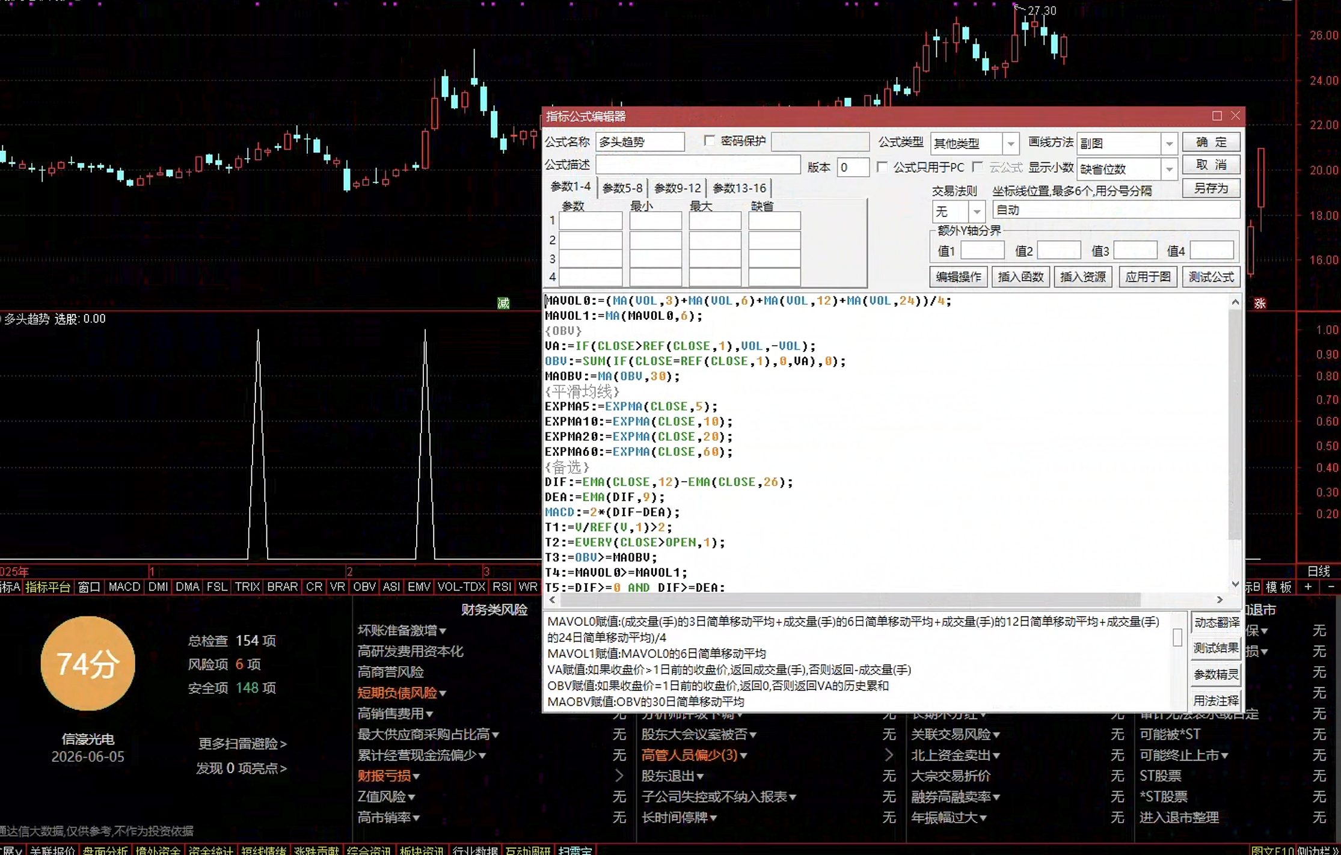The image size is (1341, 855).
Task: Click the 坐标线位置 input field
Action: [1116, 210]
